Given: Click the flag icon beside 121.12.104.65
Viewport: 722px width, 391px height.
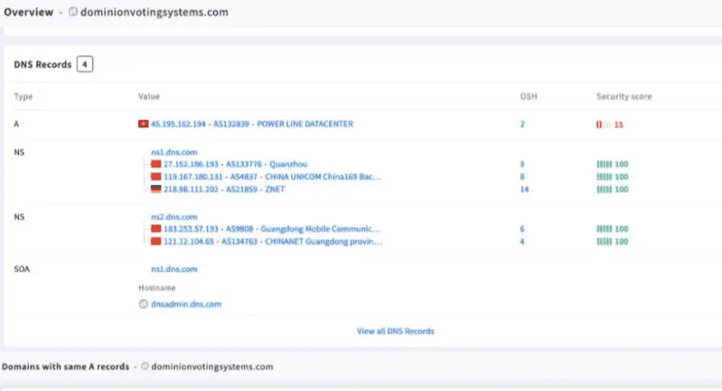Looking at the screenshot, I should pos(155,242).
